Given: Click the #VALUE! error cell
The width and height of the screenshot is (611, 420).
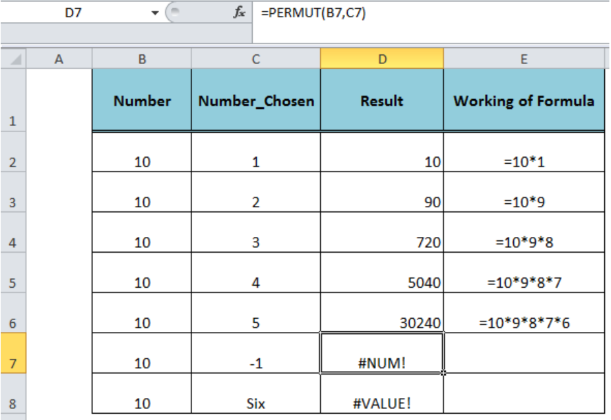Looking at the screenshot, I should point(382,394).
